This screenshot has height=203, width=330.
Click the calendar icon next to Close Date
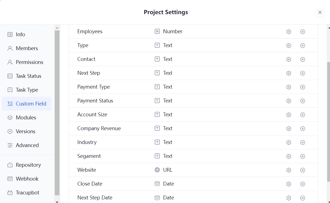157,184
